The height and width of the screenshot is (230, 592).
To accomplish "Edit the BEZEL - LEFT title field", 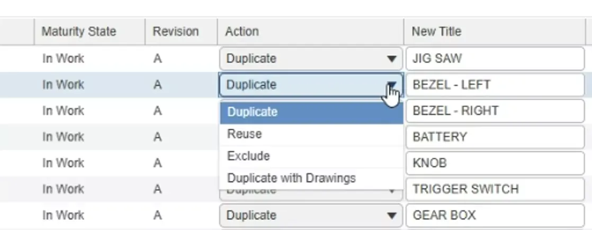I will [495, 85].
